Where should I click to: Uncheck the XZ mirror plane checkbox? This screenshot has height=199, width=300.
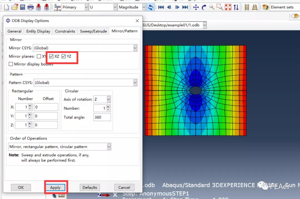coord(51,56)
